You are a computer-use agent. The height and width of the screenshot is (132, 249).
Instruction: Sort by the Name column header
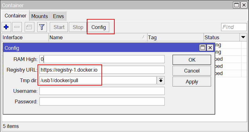point(97,37)
